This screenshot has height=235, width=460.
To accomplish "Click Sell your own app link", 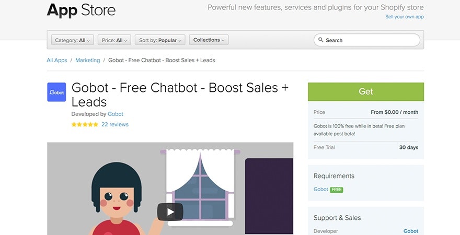I will (405, 17).
